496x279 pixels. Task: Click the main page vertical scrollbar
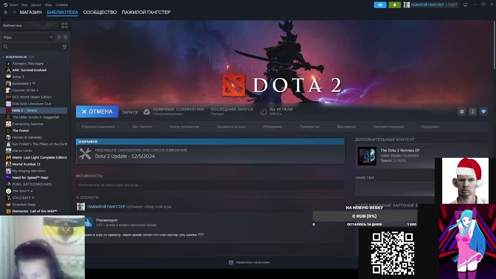(494, 45)
